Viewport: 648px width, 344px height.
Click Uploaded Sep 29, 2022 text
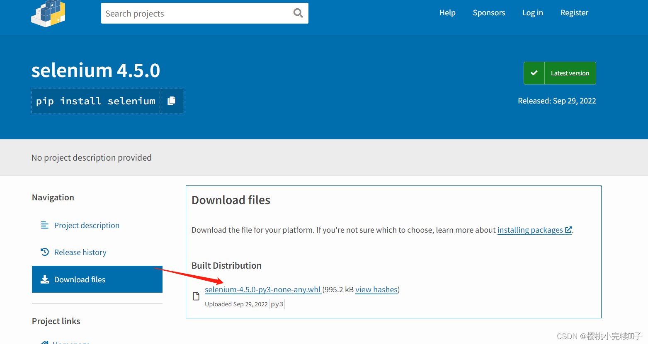point(236,304)
